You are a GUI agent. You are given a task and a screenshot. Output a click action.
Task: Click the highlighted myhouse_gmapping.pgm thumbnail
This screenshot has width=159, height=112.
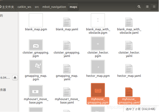coord(98,90)
